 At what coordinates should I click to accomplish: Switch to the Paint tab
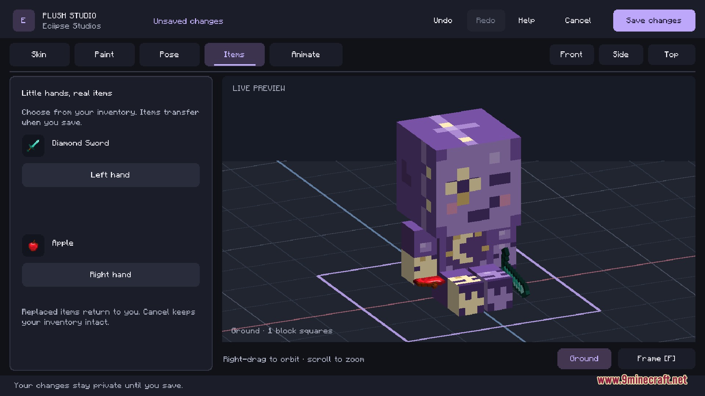104,55
